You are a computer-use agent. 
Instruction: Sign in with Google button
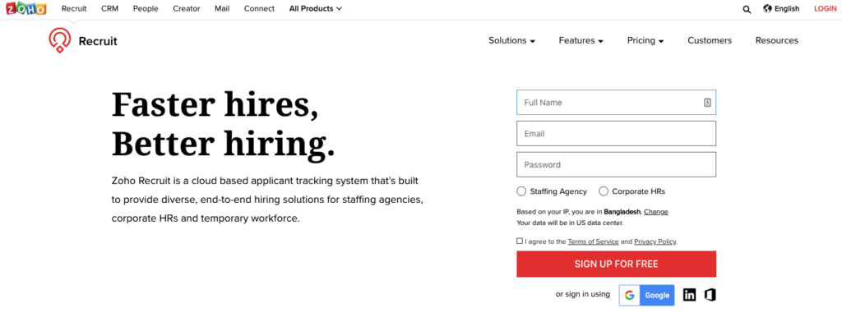(x=646, y=295)
